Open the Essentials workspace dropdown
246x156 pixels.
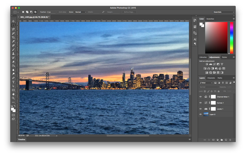(224, 12)
